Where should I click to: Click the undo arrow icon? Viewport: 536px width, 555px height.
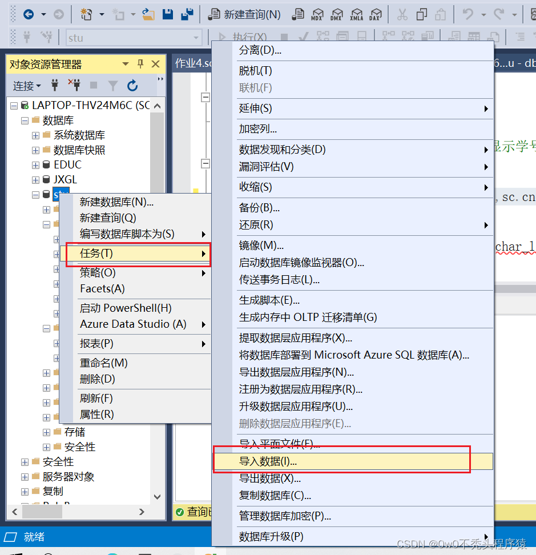point(468,14)
